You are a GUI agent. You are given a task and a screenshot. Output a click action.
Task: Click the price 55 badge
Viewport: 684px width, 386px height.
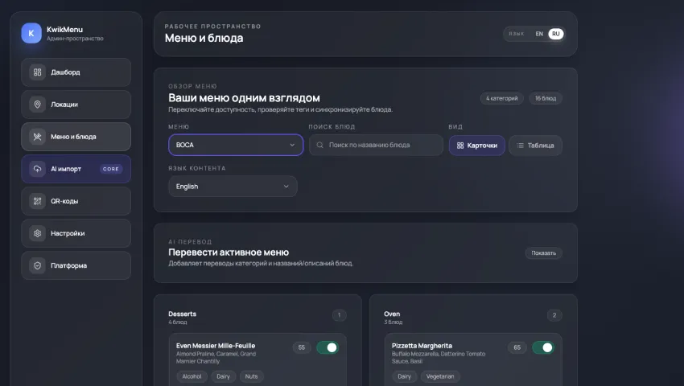coord(302,347)
